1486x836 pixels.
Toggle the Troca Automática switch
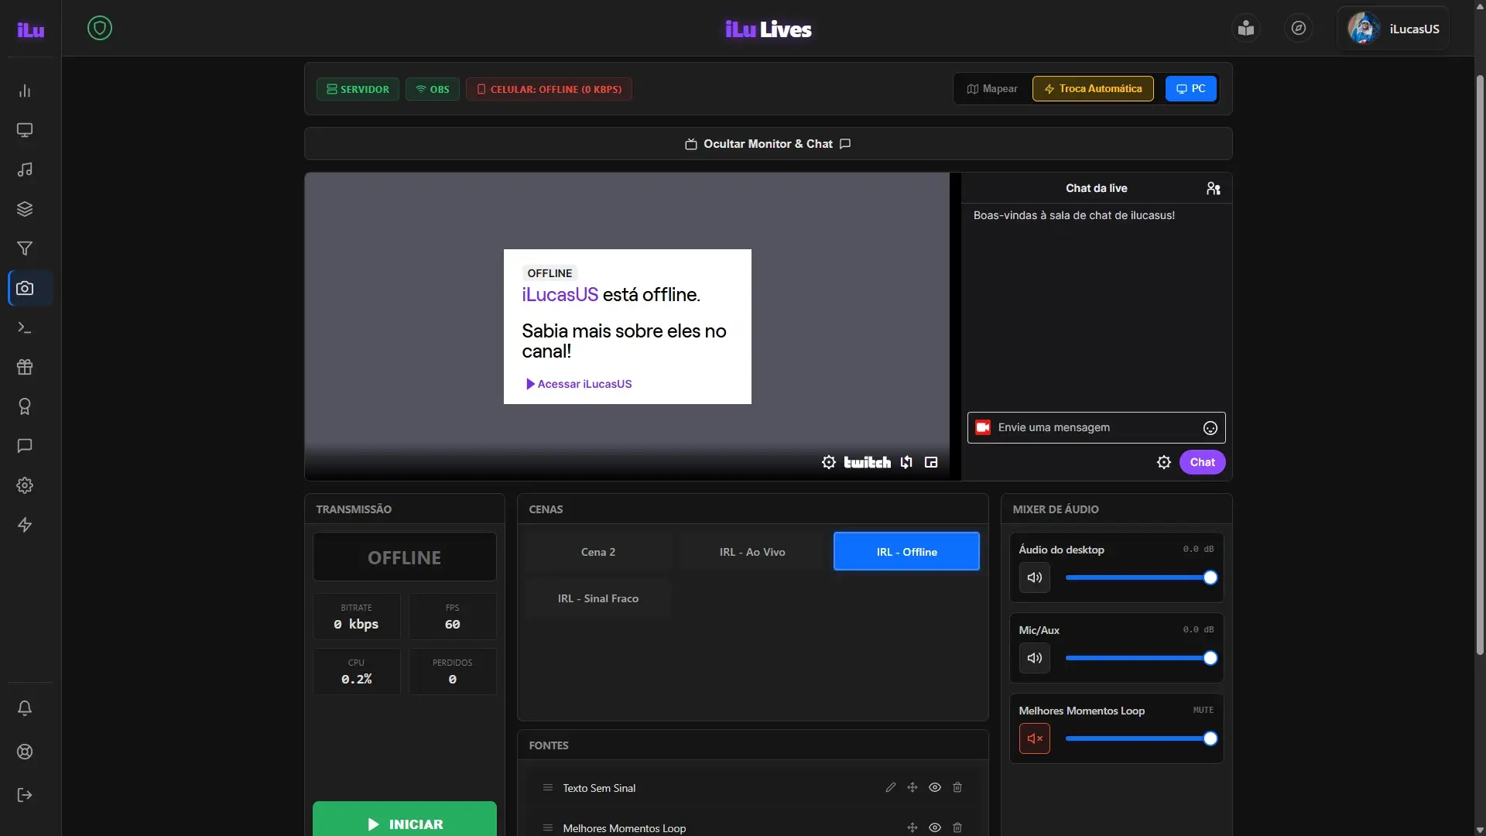[1093, 88]
